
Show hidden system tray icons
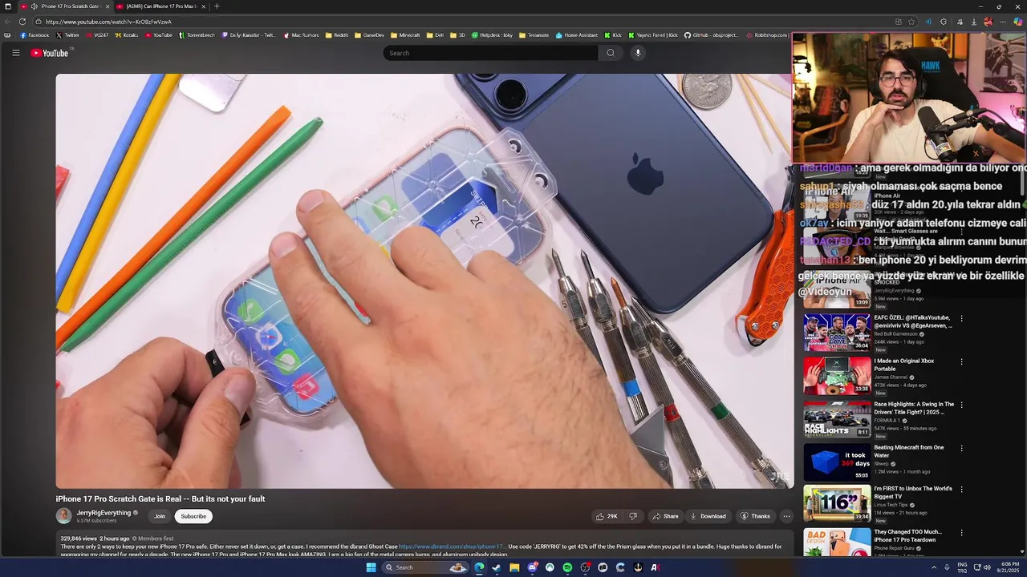pos(934,567)
